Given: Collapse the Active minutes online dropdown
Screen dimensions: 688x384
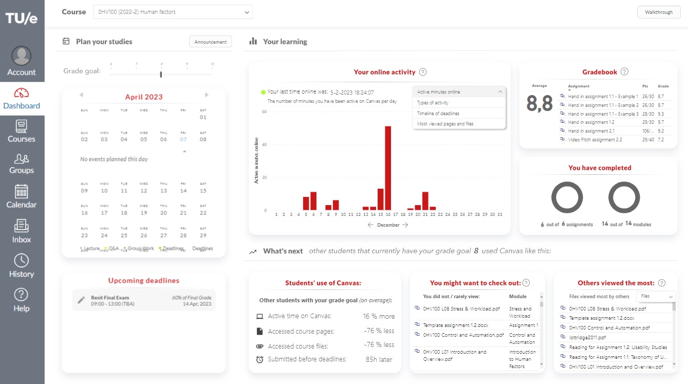Looking at the screenshot, I should coord(459,92).
